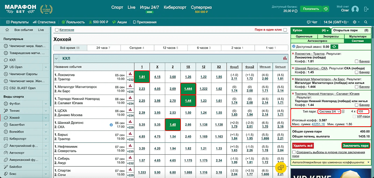Check Сохранить выборы в купоне после заключения пари
The image size is (374, 178).
click(x=294, y=152)
